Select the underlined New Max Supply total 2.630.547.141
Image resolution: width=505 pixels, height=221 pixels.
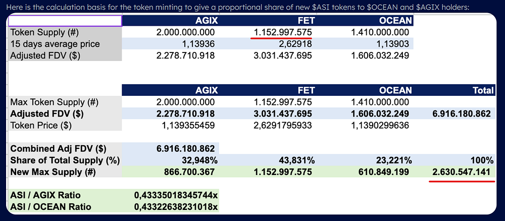(x=461, y=172)
